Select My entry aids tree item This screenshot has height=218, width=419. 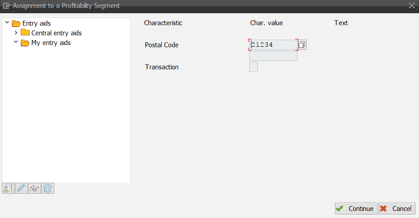pyautogui.click(x=51, y=43)
